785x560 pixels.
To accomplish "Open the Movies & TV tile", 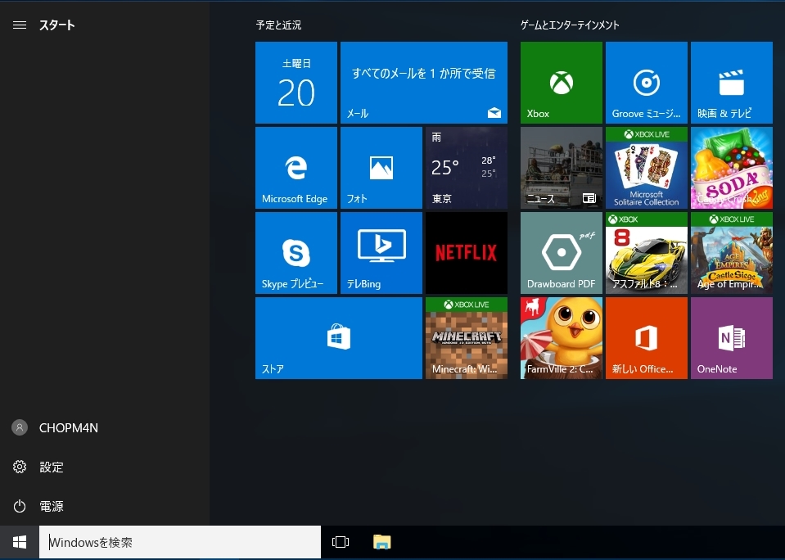I will tap(732, 83).
